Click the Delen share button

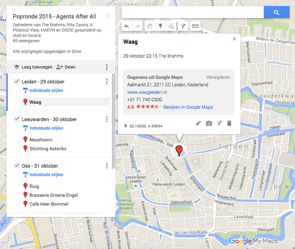[66, 67]
